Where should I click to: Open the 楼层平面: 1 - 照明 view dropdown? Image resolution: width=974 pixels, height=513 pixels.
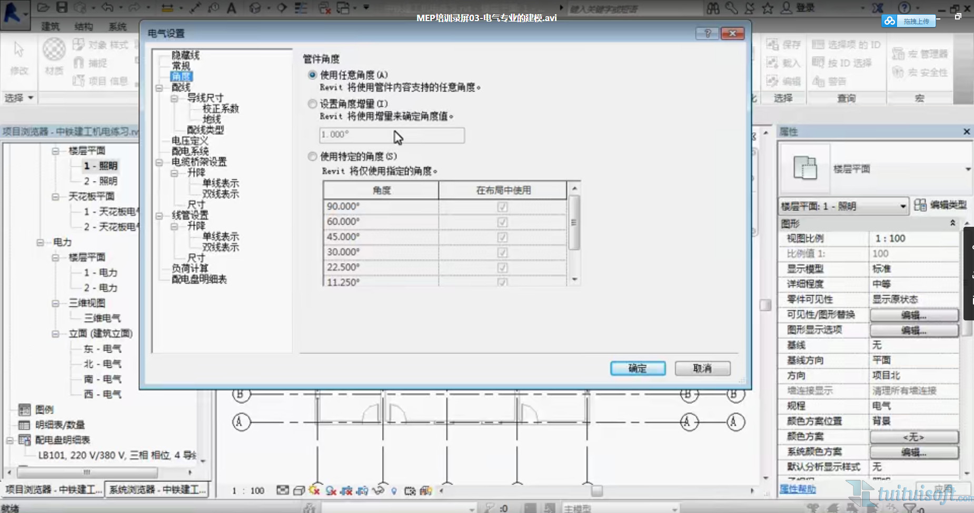pyautogui.click(x=902, y=206)
